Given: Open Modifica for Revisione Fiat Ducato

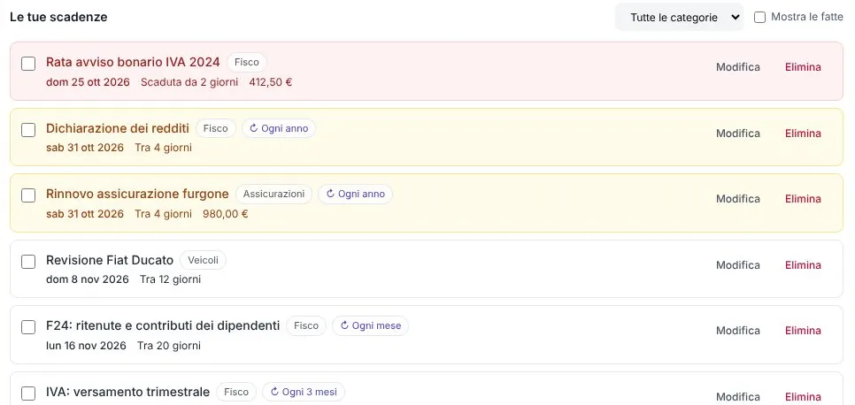Looking at the screenshot, I should click(x=738, y=265).
